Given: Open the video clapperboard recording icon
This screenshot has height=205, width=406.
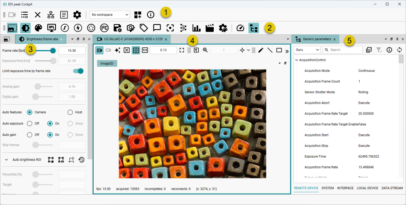Looking at the screenshot, I should coord(210,28).
